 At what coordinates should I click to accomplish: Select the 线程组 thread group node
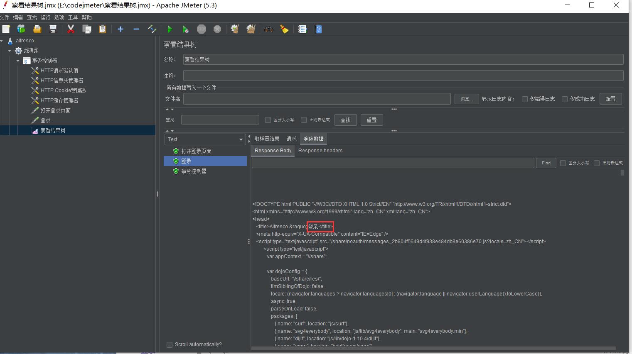(x=31, y=51)
